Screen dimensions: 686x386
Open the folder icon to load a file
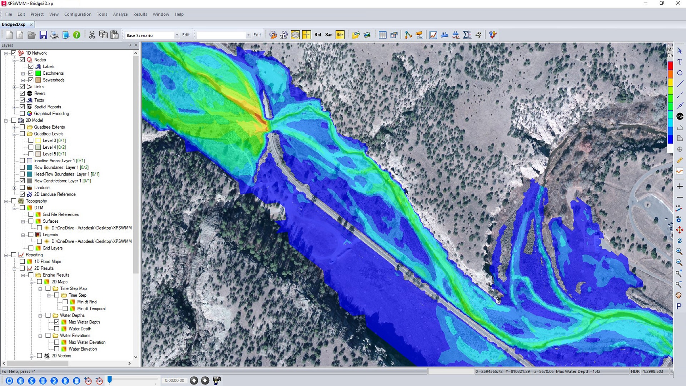point(31,35)
